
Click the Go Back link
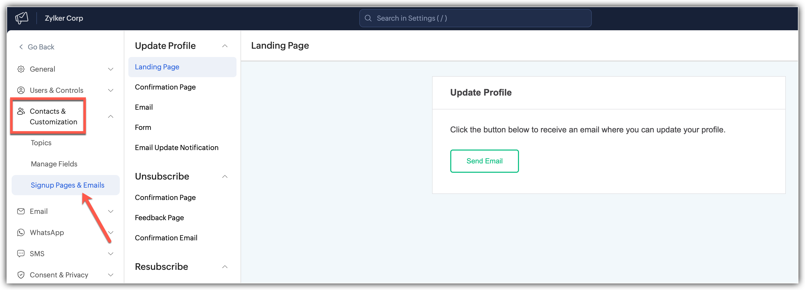pyautogui.click(x=37, y=47)
